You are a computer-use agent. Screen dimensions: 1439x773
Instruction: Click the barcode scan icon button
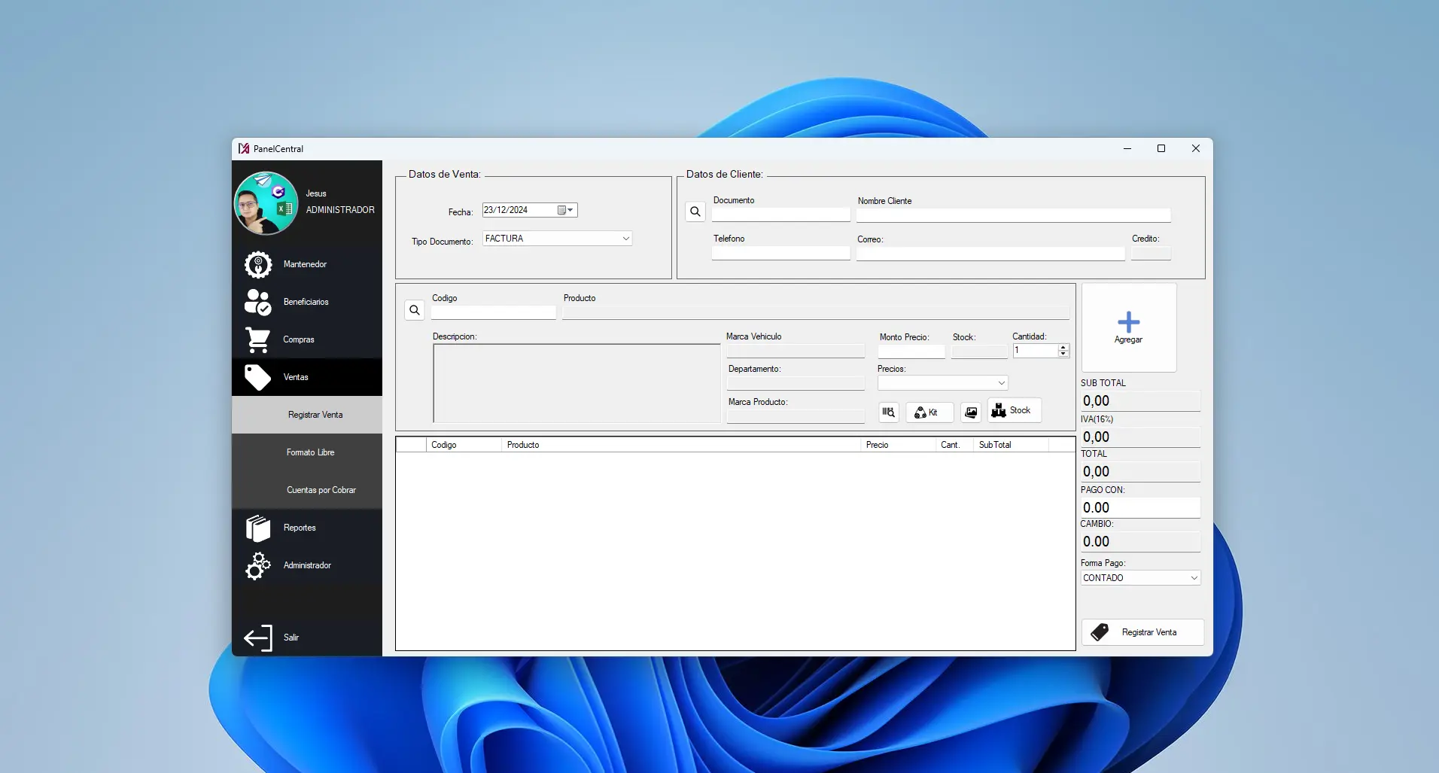tap(889, 412)
